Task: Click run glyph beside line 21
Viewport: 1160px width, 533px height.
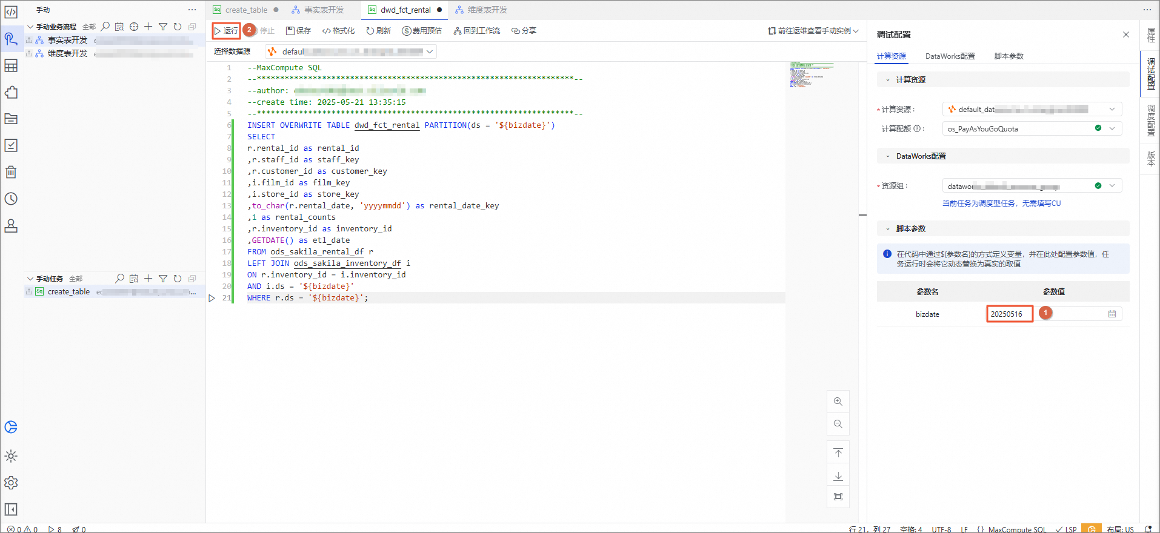Action: [x=212, y=298]
